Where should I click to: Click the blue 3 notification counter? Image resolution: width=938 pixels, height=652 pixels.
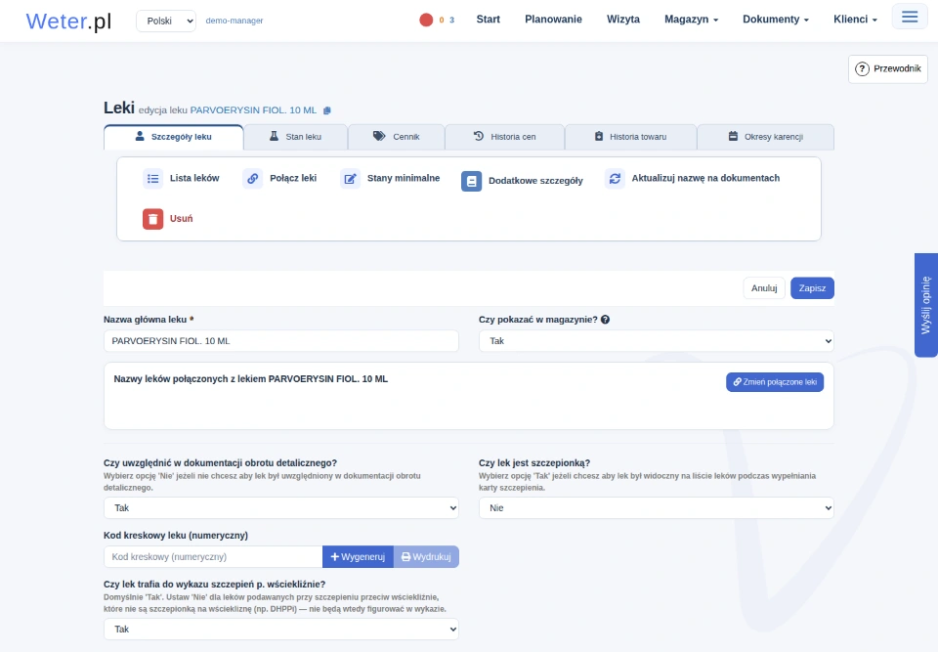point(451,21)
